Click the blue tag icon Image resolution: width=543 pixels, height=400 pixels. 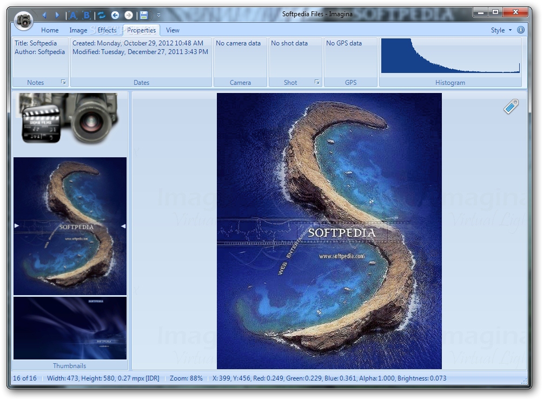511,106
